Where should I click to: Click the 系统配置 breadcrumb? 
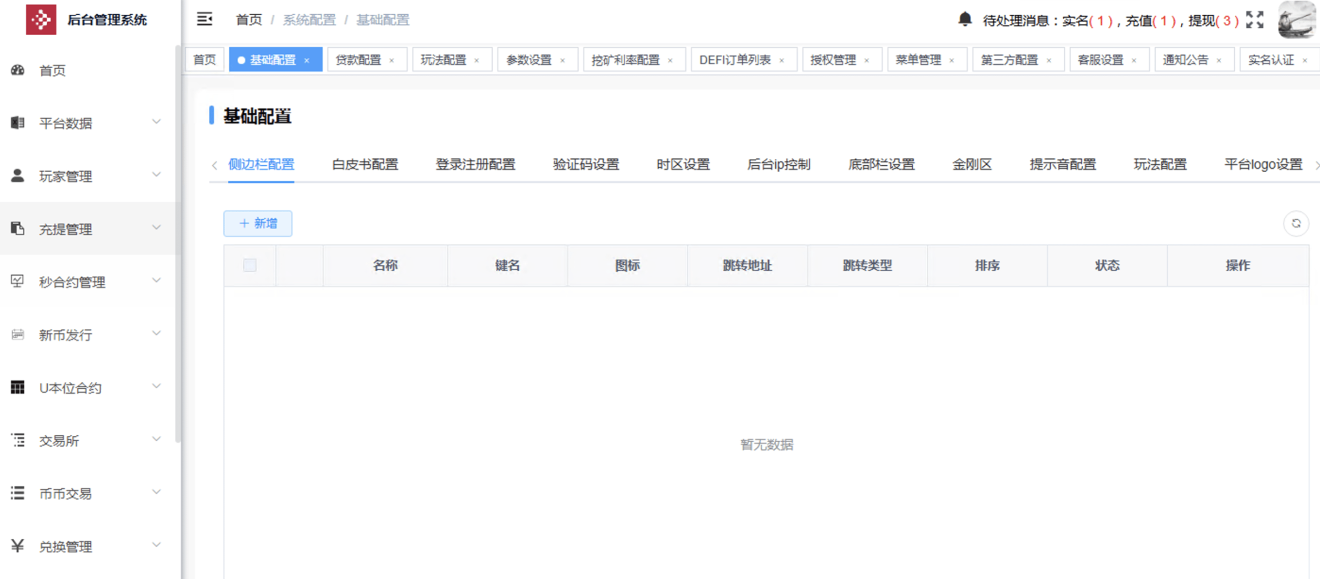(x=309, y=20)
